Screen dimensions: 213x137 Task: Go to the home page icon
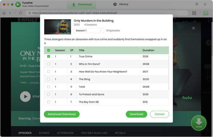coord(4,13)
